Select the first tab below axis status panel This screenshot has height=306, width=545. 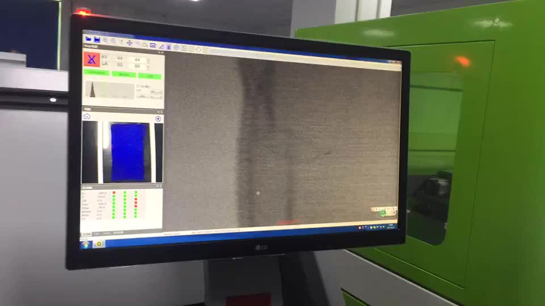click(x=86, y=233)
